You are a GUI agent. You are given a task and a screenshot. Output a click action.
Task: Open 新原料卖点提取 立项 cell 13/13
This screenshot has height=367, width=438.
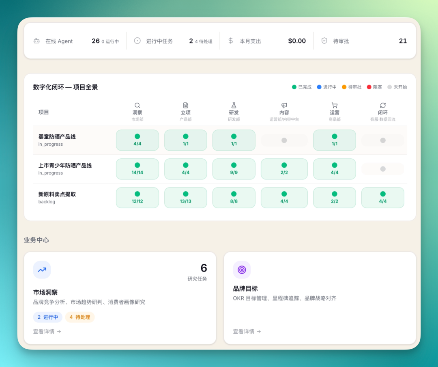tap(185, 198)
